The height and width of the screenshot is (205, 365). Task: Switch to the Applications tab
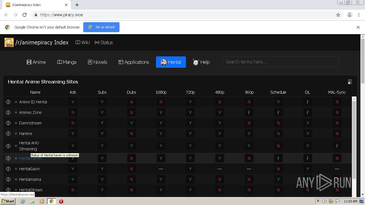click(134, 62)
